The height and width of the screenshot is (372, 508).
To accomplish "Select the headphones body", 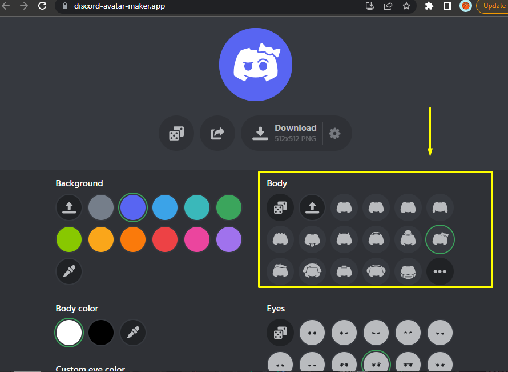I will tap(376, 271).
